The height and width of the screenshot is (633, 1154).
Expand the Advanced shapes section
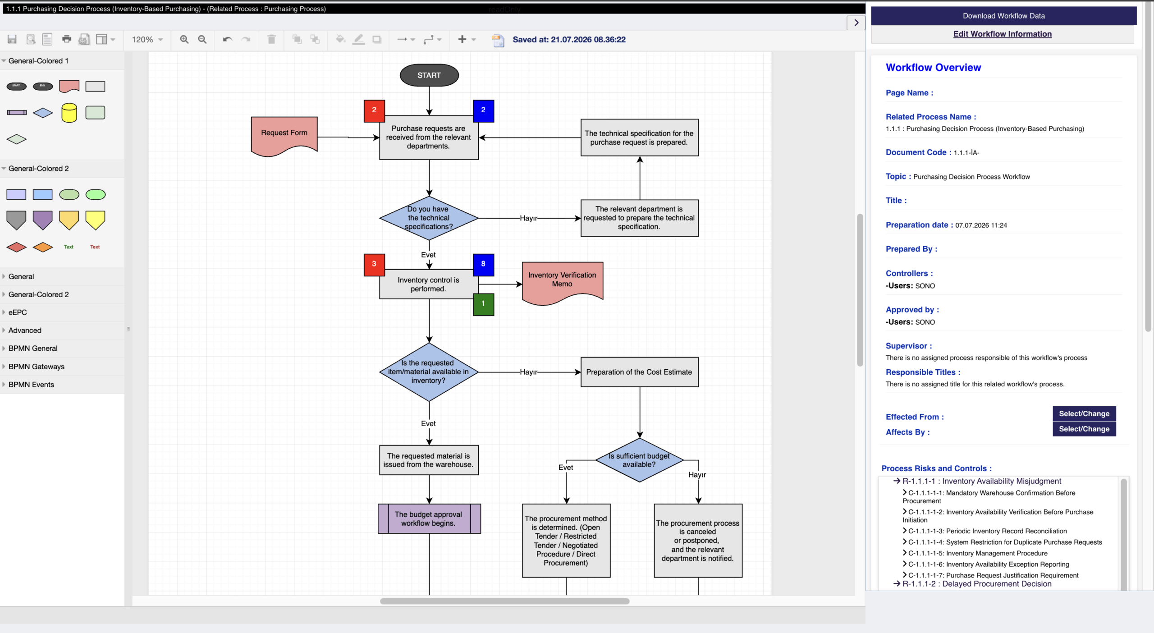pos(62,330)
